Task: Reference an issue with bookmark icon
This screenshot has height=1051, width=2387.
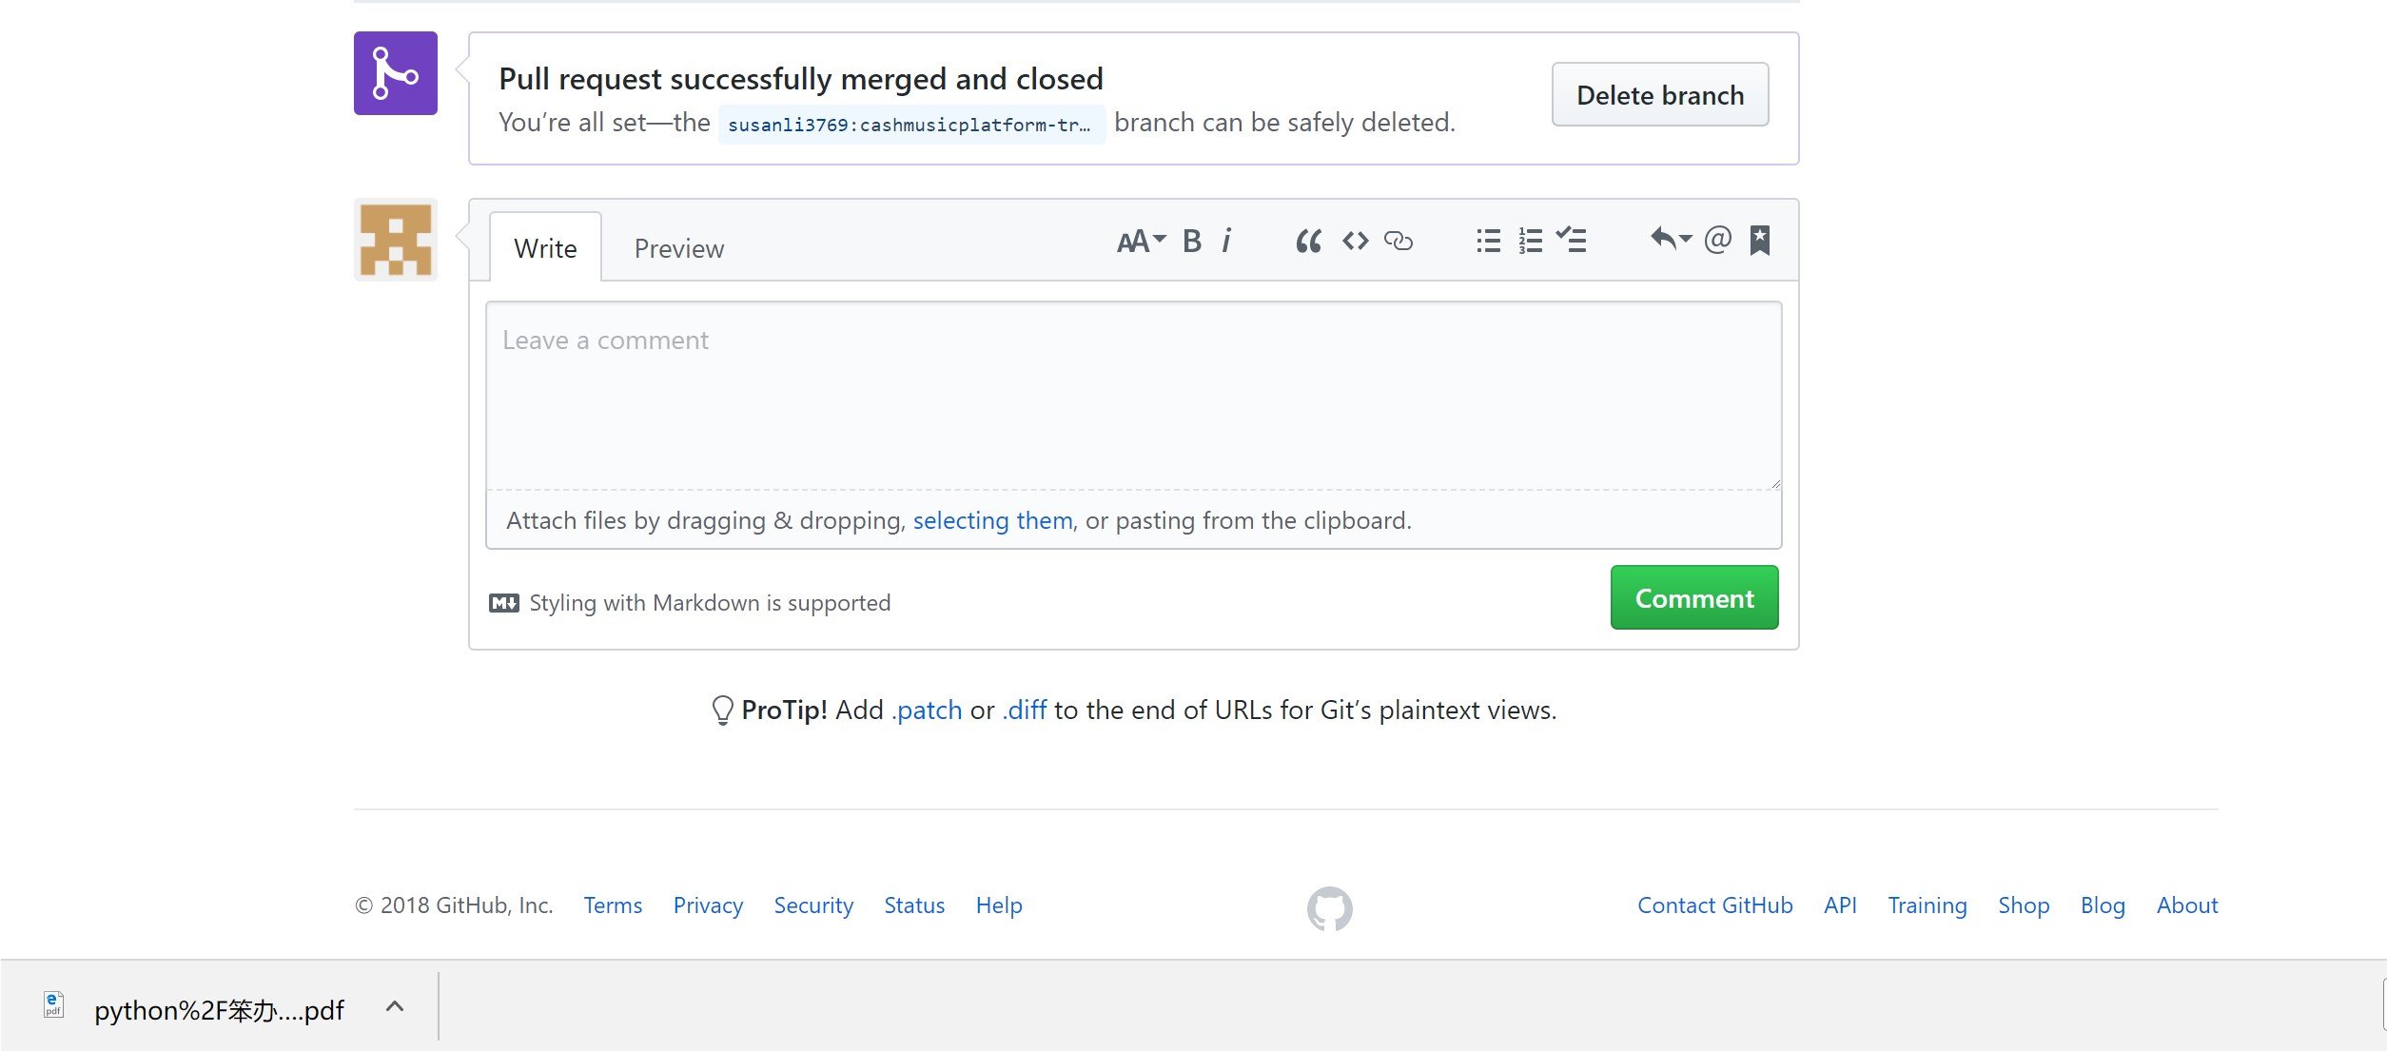Action: click(1760, 241)
